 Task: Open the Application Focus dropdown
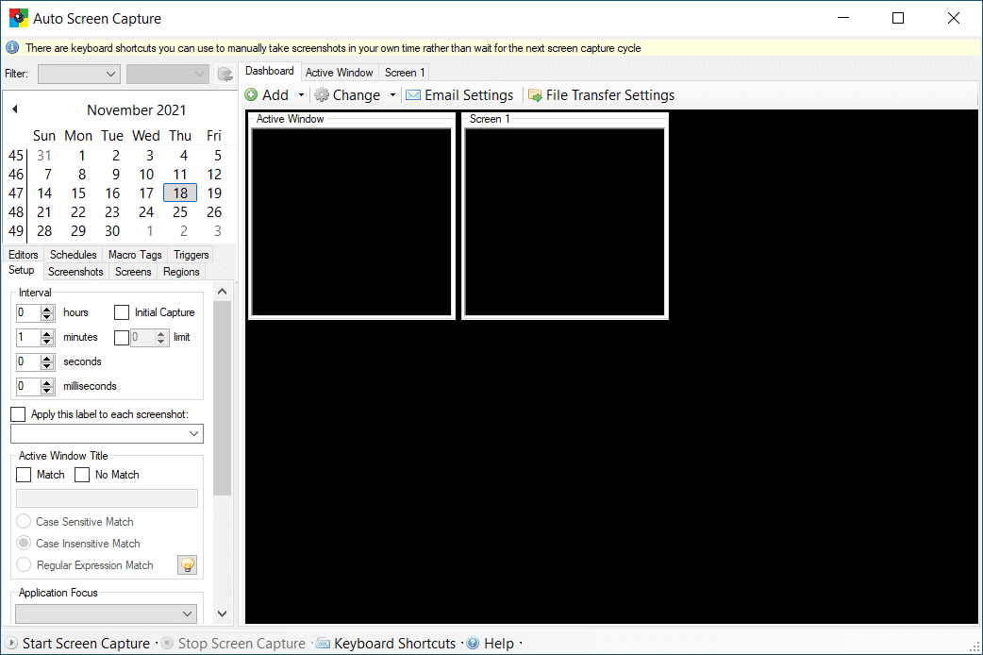tap(106, 613)
